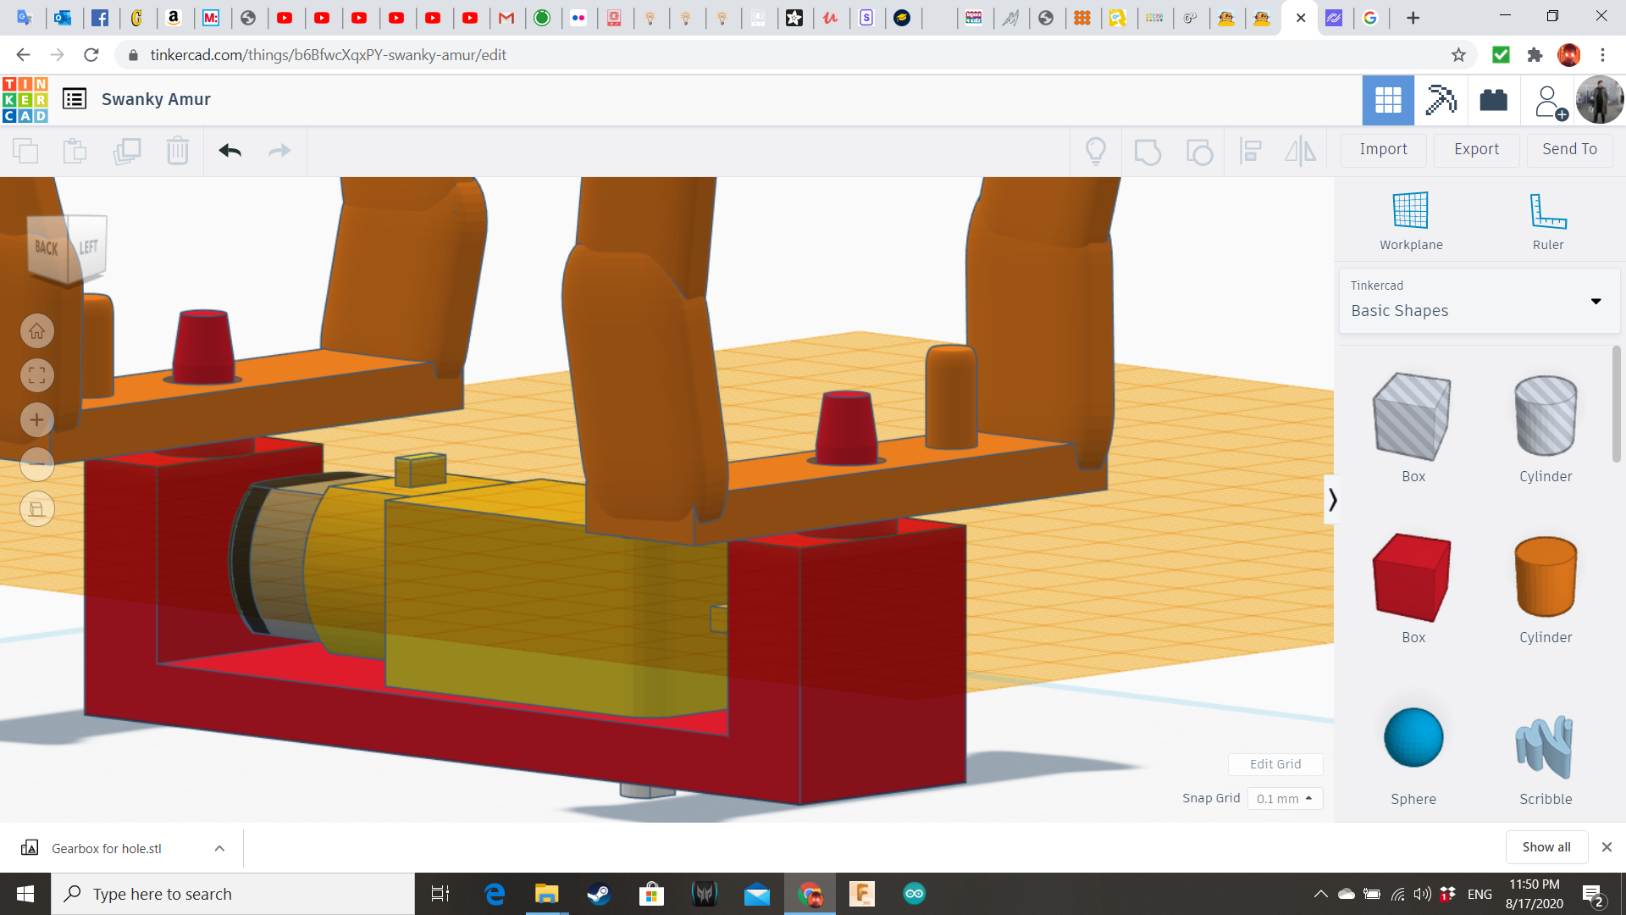Viewport: 1626px width, 915px height.
Task: Switch to 3D design grid view
Action: pos(1387,100)
